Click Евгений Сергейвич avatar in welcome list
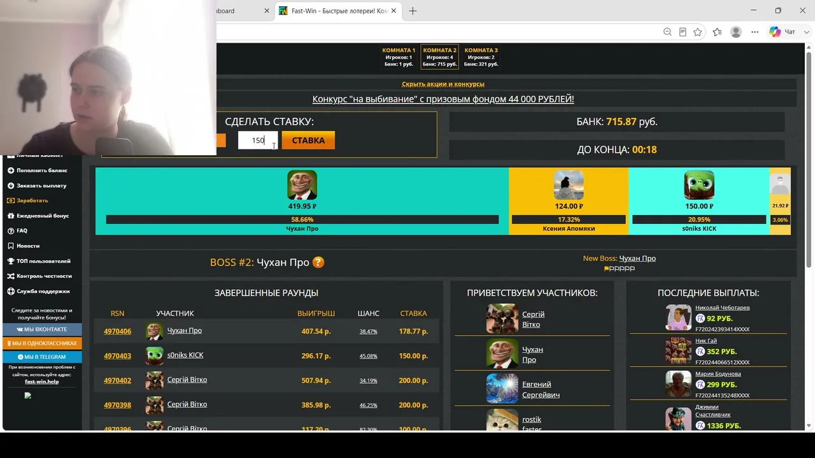Screen dimensions: 815x458 tap(502, 388)
